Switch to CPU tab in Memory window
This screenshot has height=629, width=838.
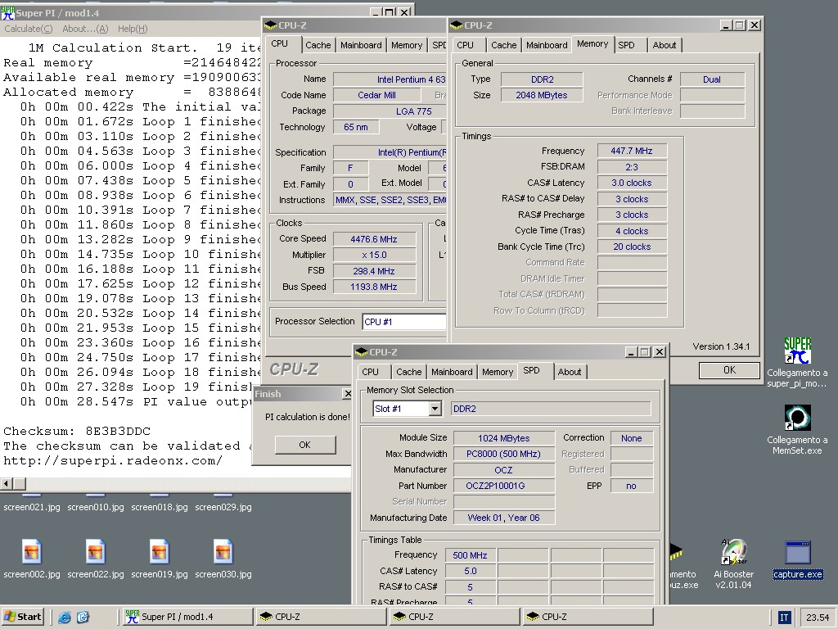[465, 46]
